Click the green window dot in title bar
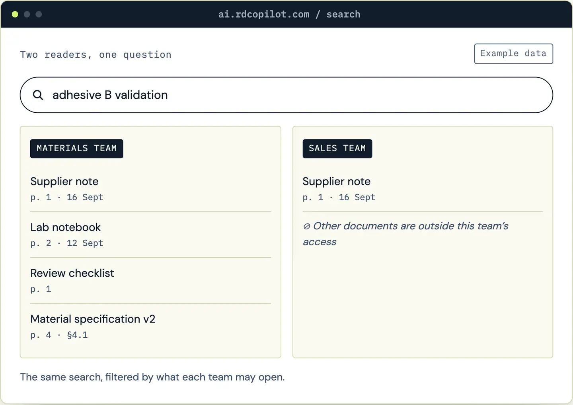This screenshot has width=573, height=405. click(x=15, y=14)
